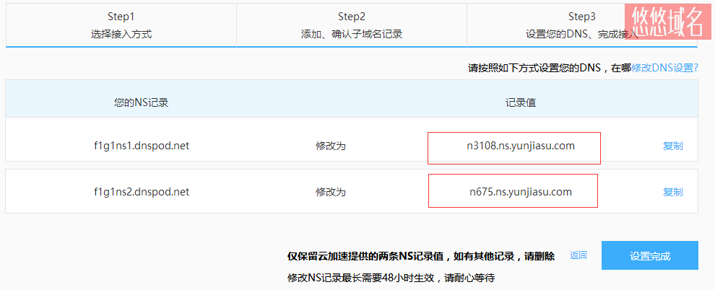Click the 记录值 column header
Screen dimensions: 715x290
click(x=521, y=102)
